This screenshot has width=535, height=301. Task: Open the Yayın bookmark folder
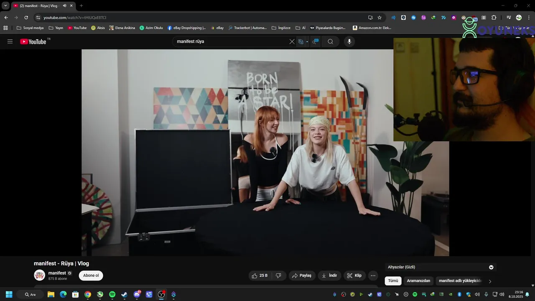tap(56, 28)
